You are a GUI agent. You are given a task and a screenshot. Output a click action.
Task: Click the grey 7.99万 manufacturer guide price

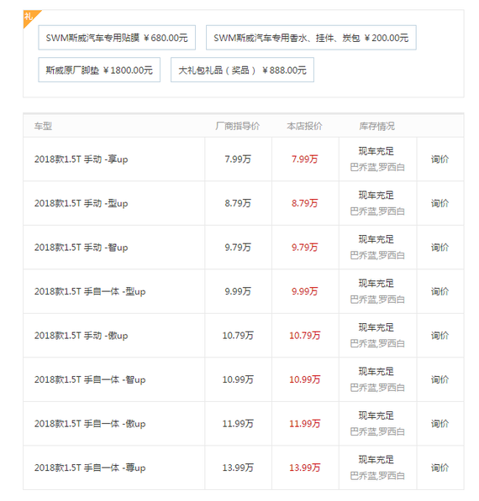click(238, 159)
